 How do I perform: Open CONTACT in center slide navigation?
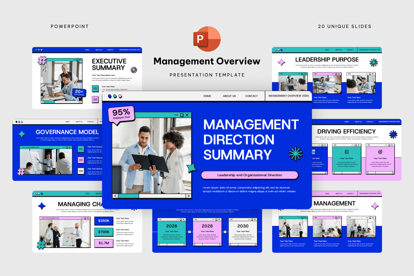(251, 96)
